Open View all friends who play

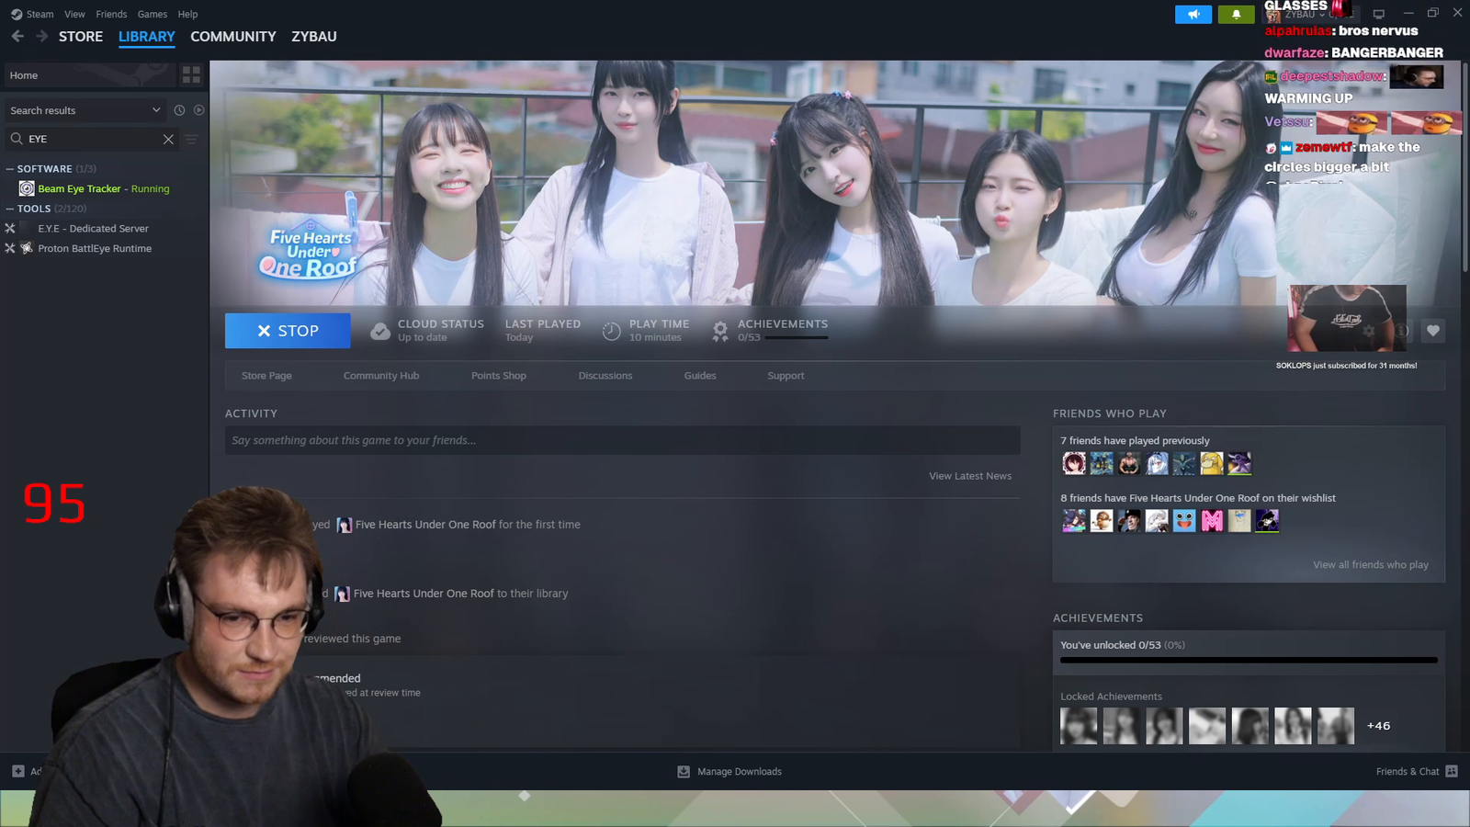click(1371, 565)
